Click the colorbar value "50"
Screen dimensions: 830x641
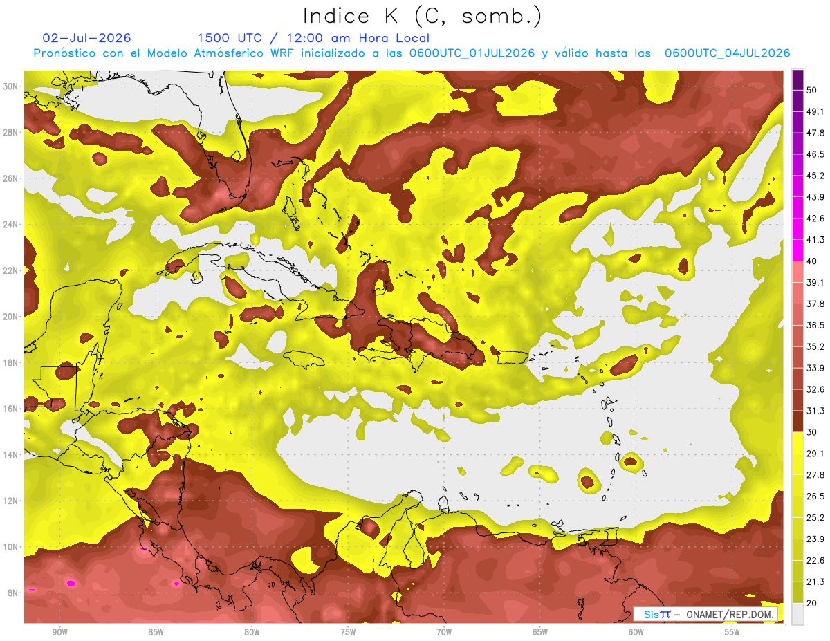[812, 90]
